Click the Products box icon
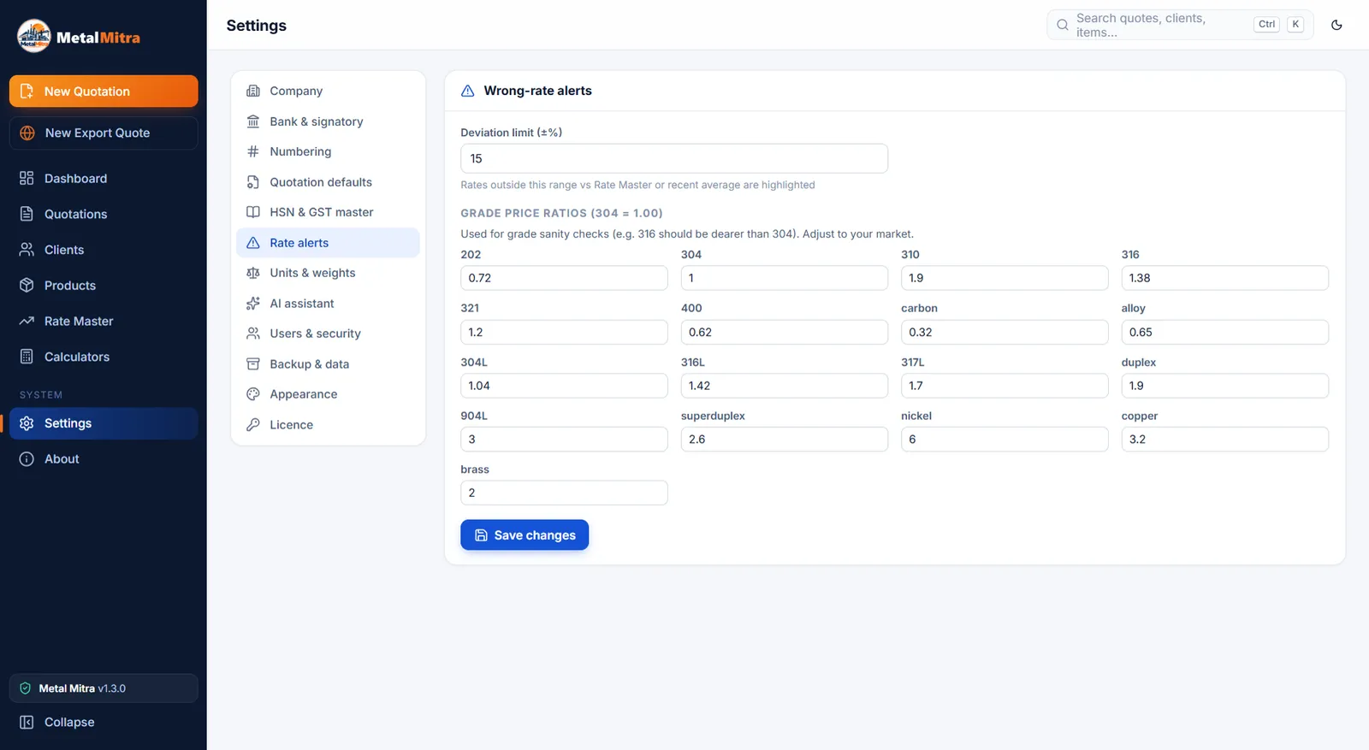The height and width of the screenshot is (750, 1369). (27, 285)
